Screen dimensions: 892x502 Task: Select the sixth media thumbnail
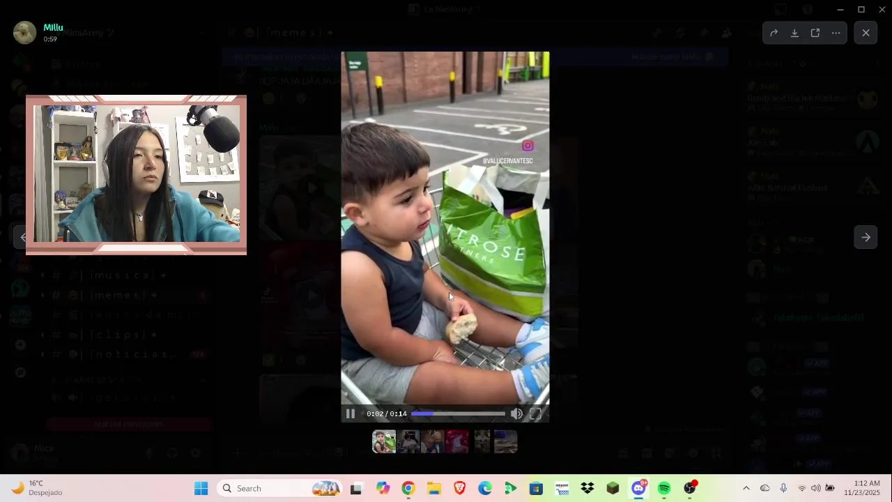coord(506,441)
